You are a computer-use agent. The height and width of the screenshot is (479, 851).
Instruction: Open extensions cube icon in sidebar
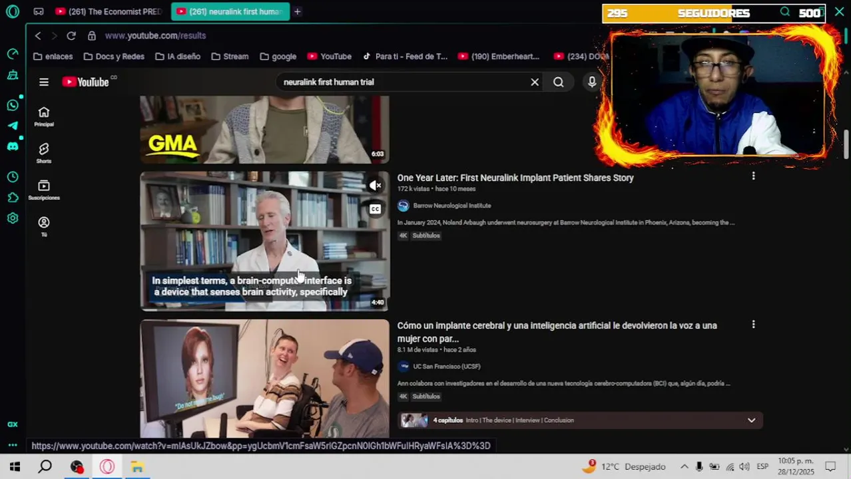click(13, 198)
